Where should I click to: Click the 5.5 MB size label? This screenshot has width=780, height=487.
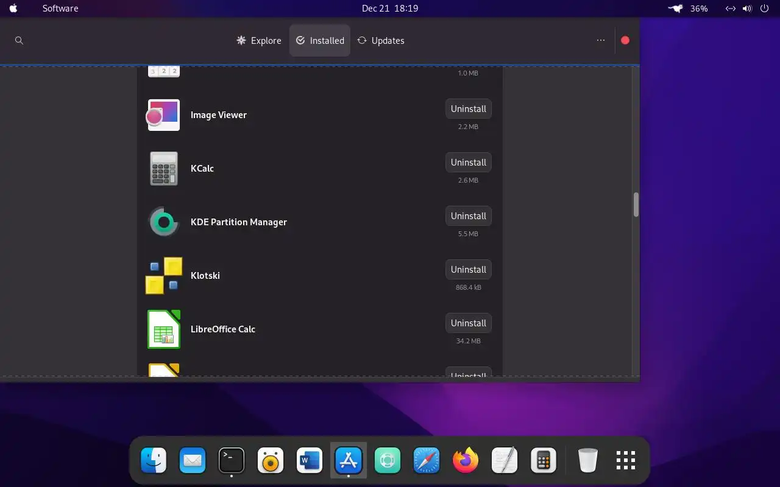click(x=469, y=234)
